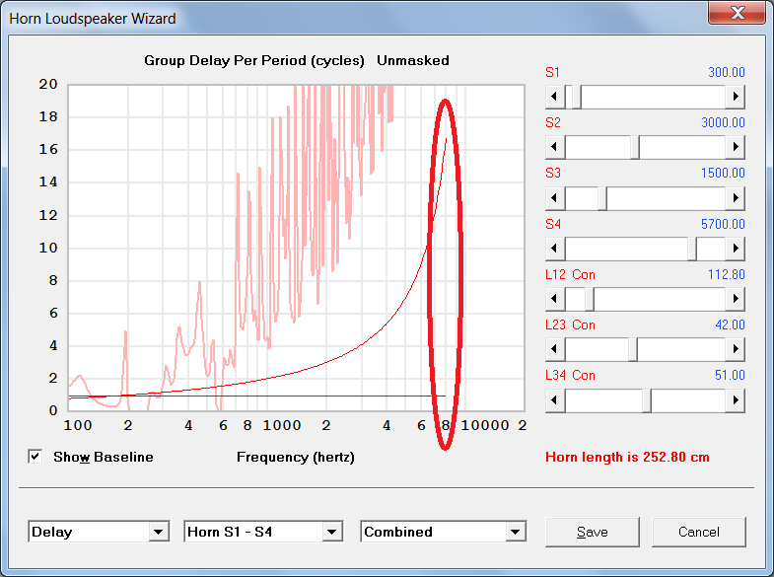The height and width of the screenshot is (577, 774).
Task: Click the S3 slider thumb
Action: pos(602,198)
